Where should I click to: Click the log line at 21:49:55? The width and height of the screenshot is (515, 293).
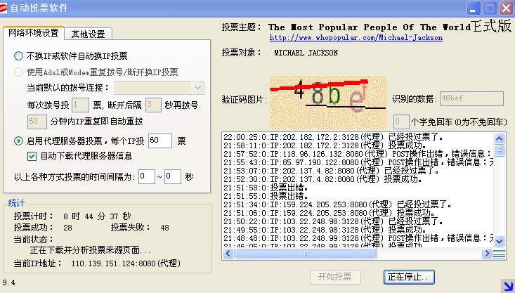[x=325, y=230]
